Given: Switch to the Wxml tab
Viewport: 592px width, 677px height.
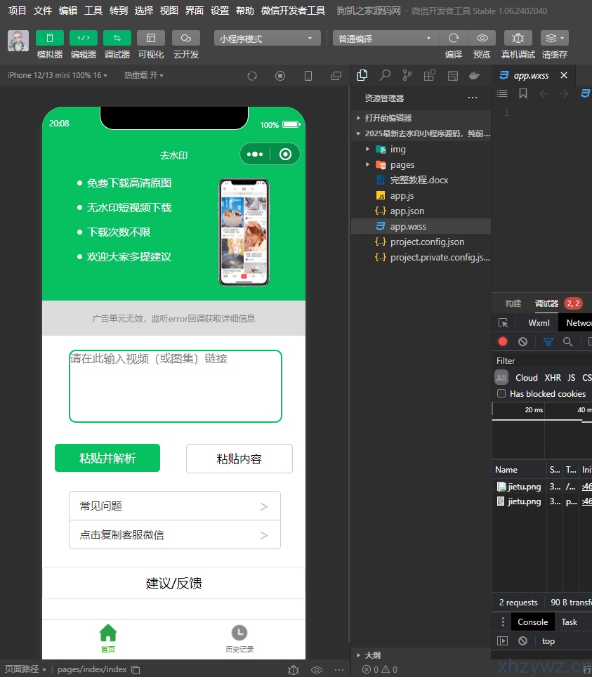Looking at the screenshot, I should coord(539,322).
